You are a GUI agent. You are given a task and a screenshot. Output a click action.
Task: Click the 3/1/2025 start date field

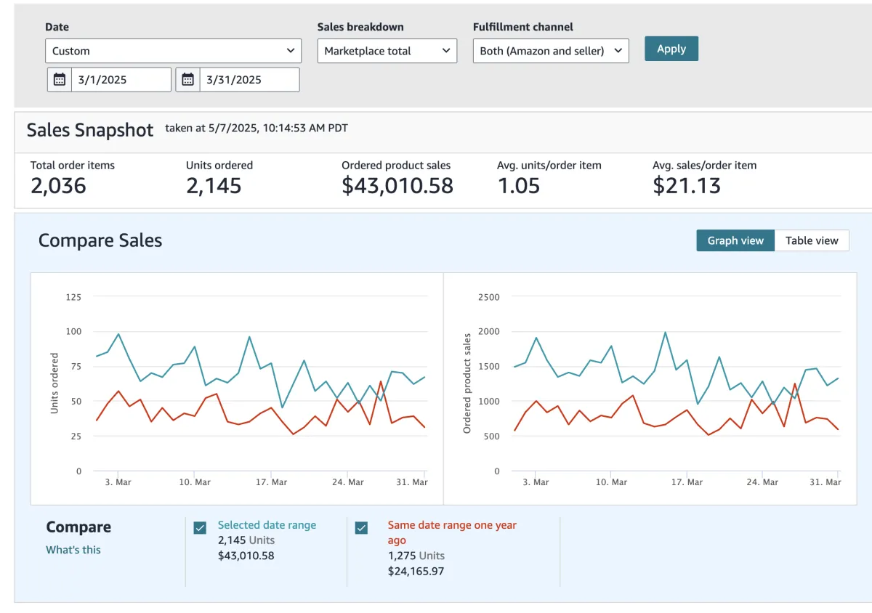click(121, 80)
